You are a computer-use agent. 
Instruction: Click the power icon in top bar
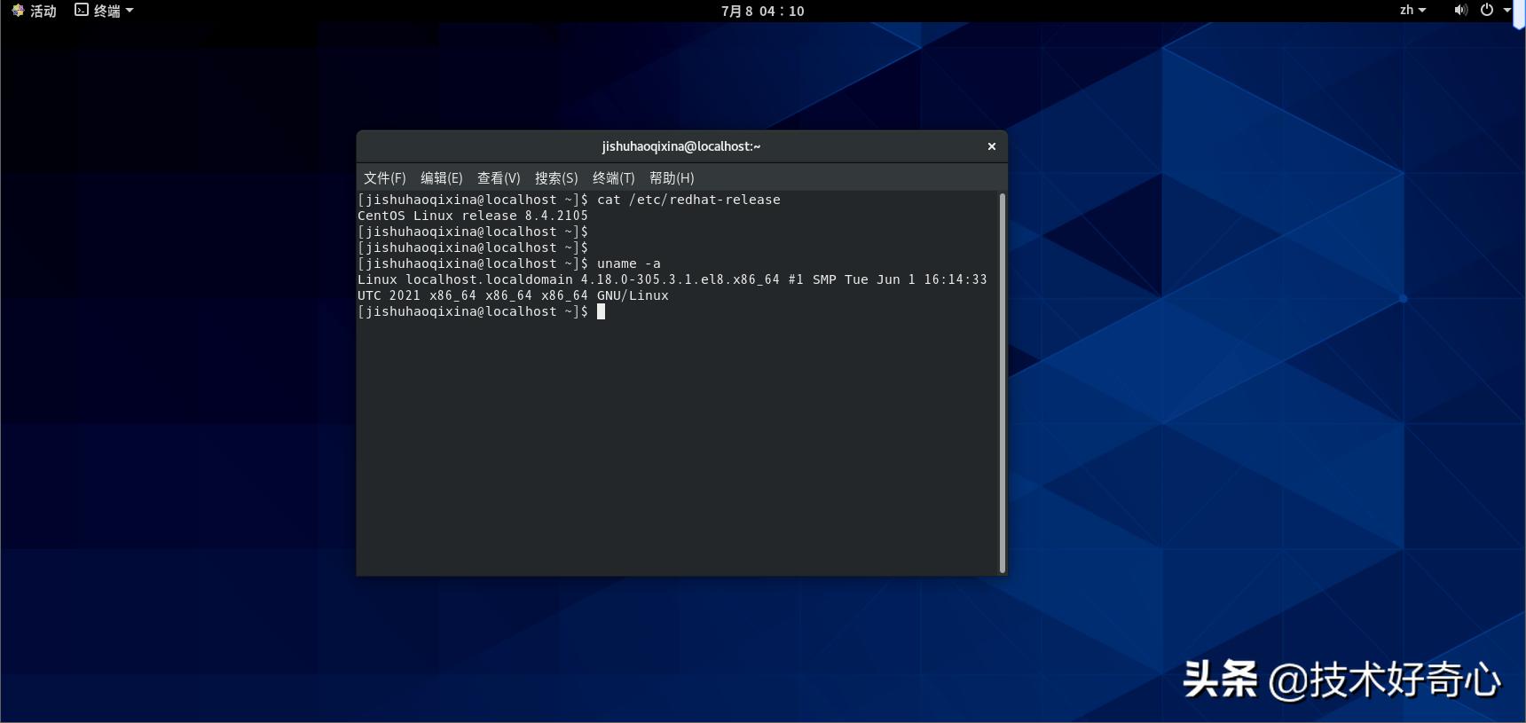[x=1487, y=10]
